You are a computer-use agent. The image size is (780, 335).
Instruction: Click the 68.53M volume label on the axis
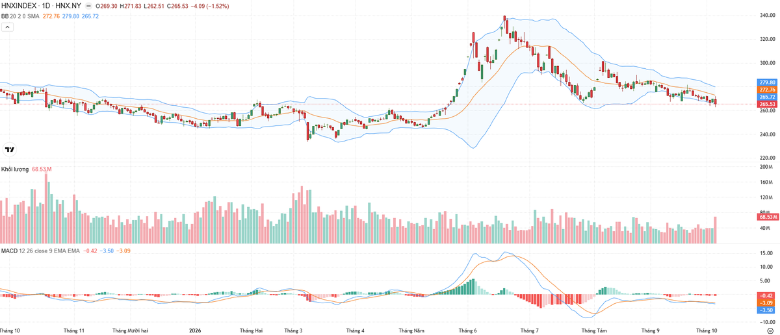click(x=768, y=217)
